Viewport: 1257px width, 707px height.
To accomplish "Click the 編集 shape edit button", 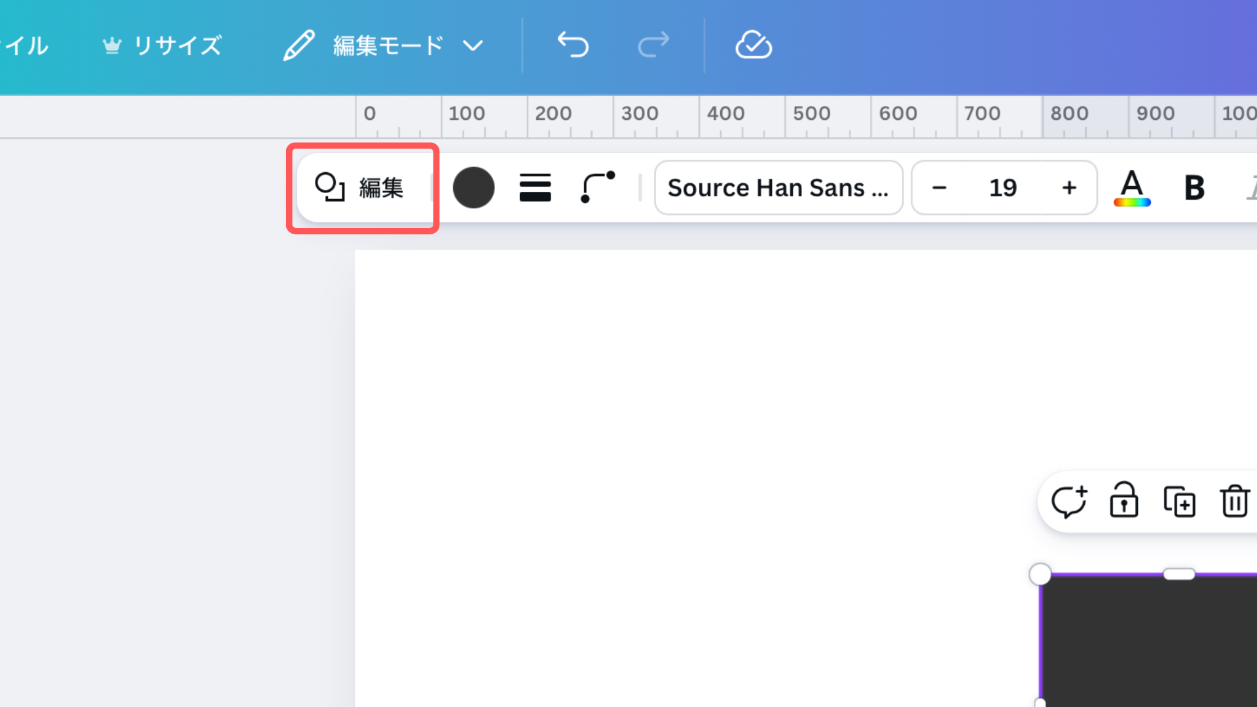I will (359, 188).
